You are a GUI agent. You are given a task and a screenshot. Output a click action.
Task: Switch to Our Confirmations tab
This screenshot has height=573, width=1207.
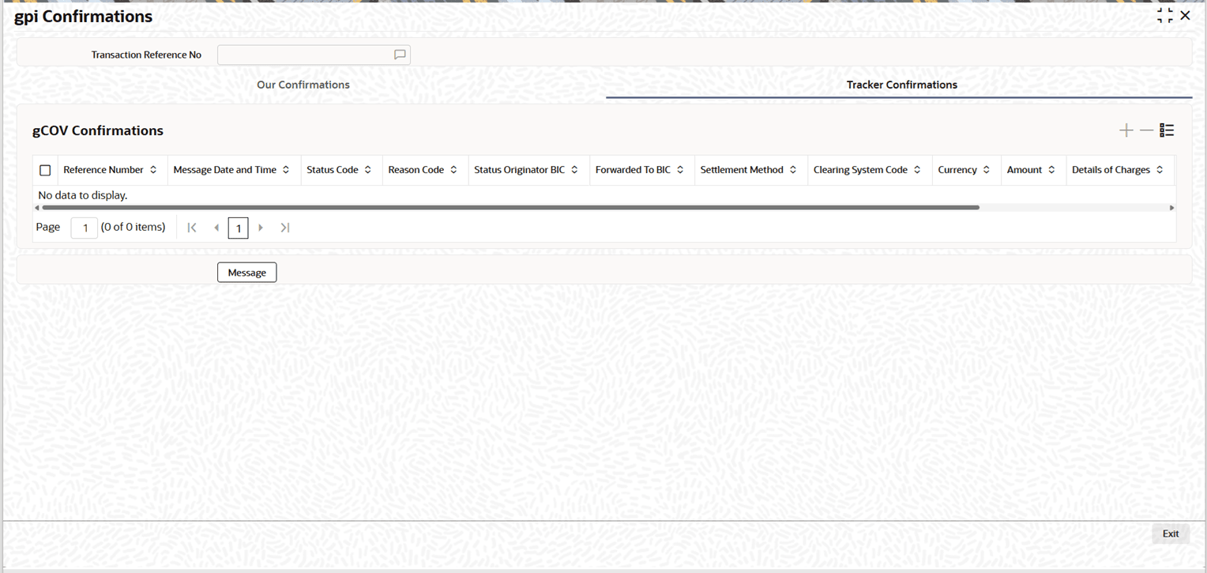303,85
